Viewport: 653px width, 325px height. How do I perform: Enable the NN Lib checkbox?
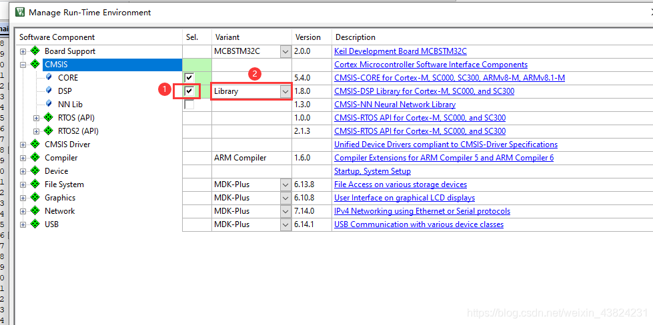pos(189,105)
